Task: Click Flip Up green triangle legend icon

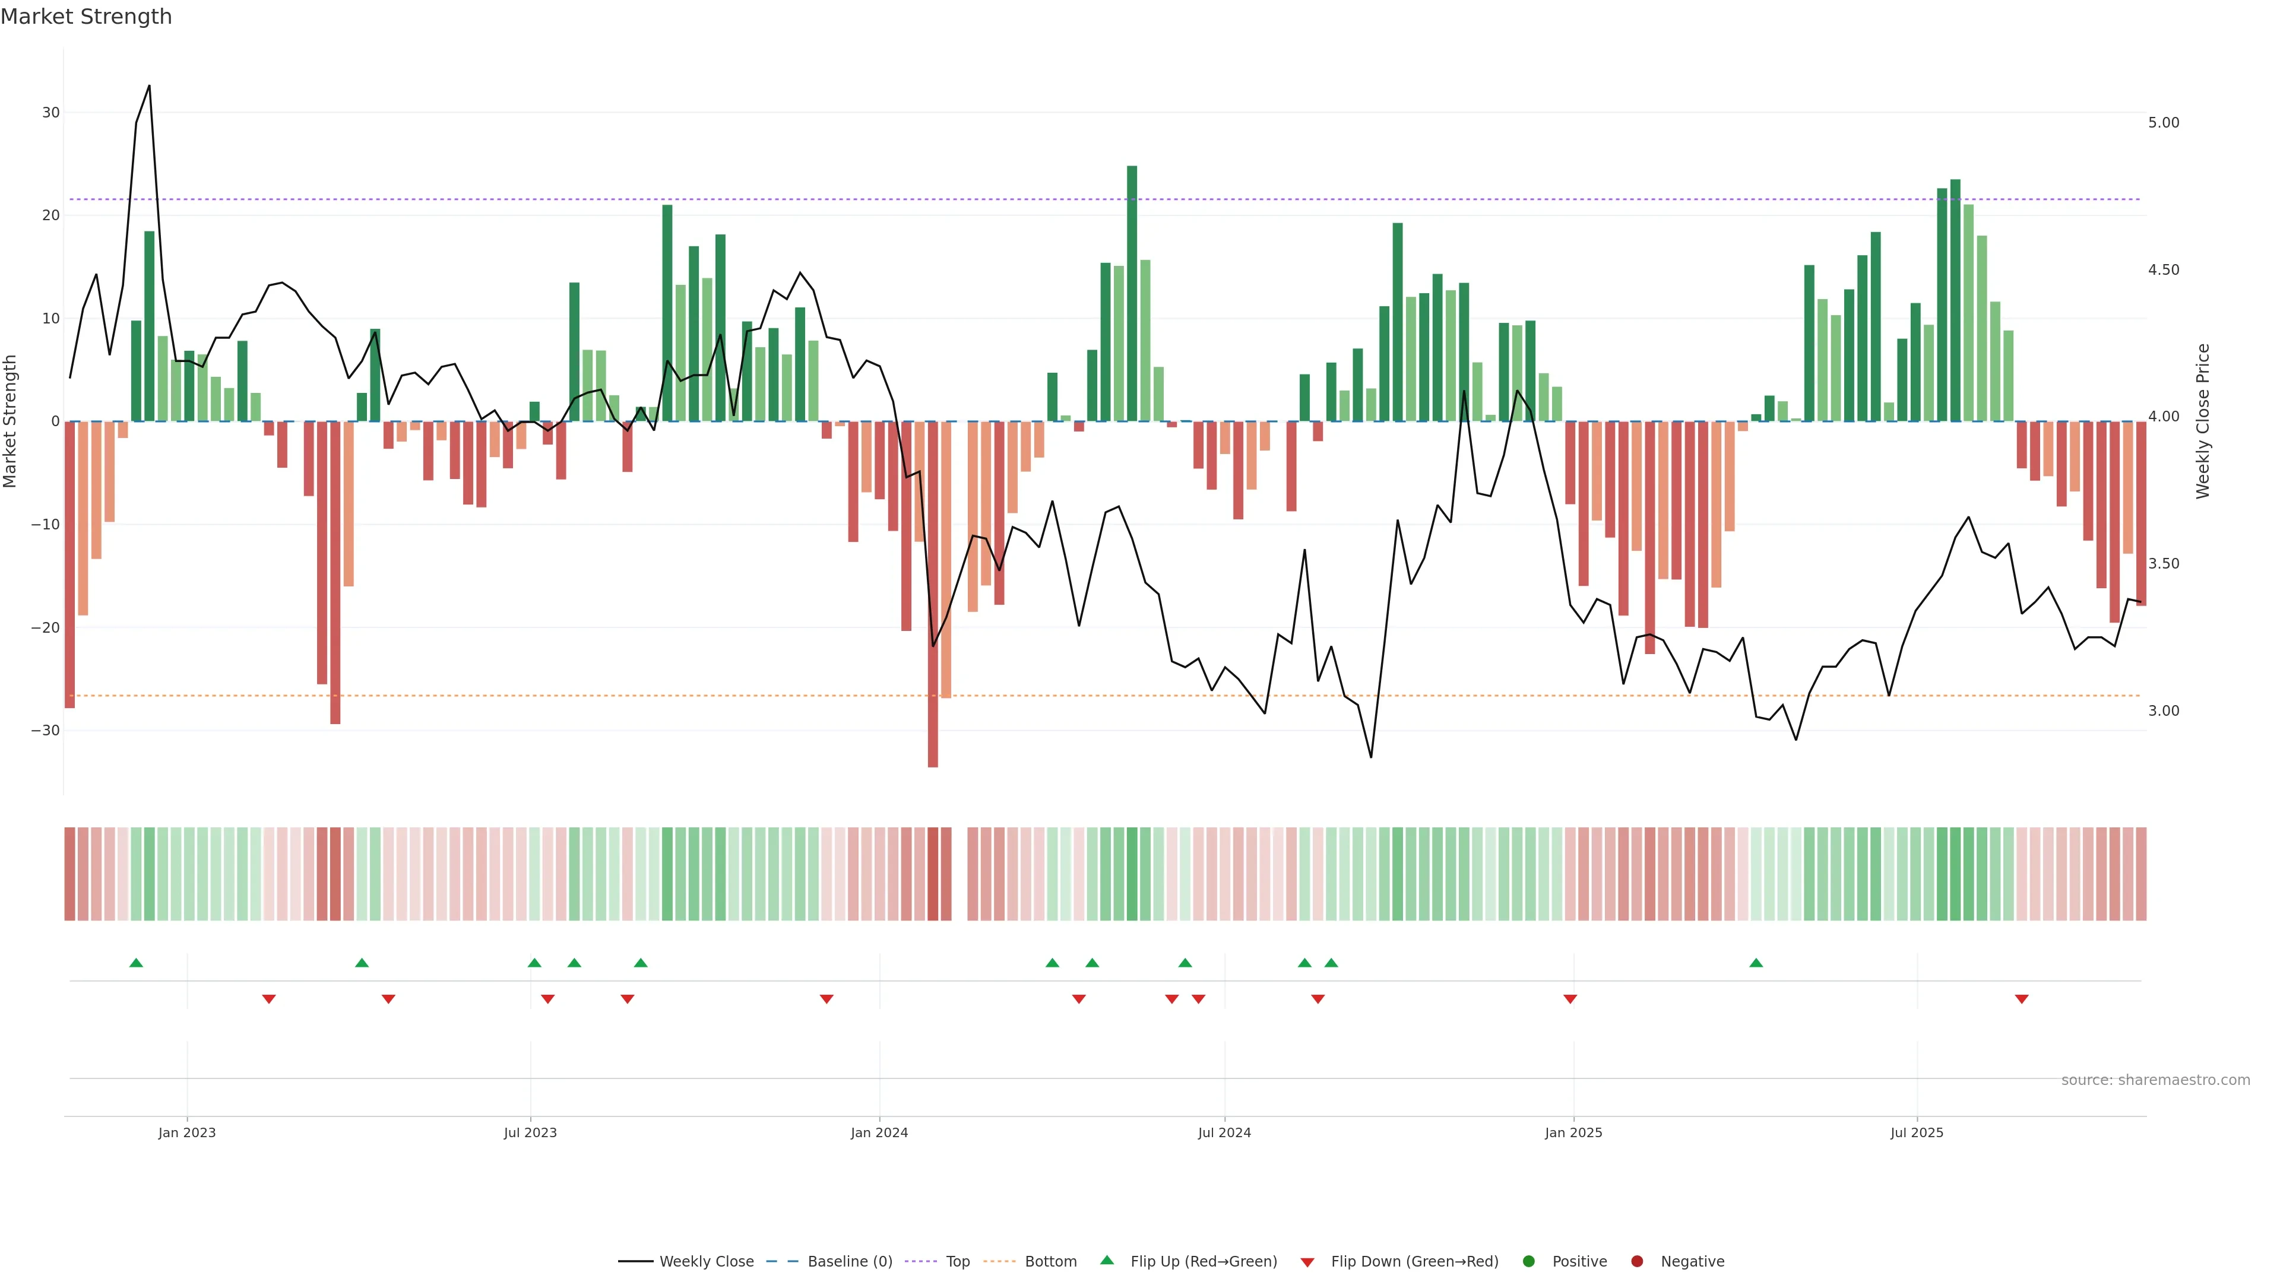Action: coord(1106,1260)
